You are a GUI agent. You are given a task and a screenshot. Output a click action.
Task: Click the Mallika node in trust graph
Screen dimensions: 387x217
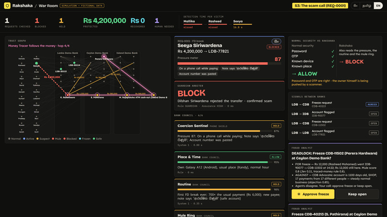pos(36,57)
